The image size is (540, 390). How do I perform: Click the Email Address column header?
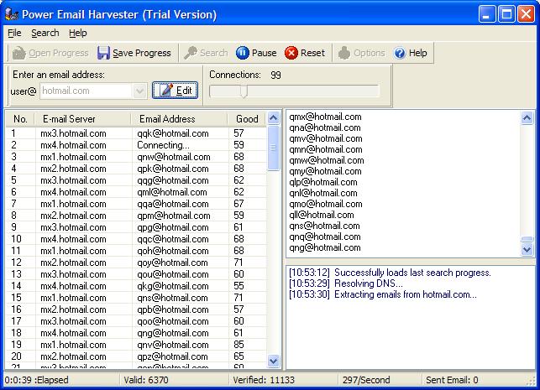[167, 119]
